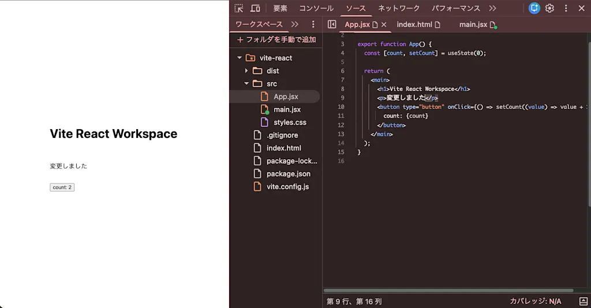Collapse the src folder arrow

pos(246,84)
